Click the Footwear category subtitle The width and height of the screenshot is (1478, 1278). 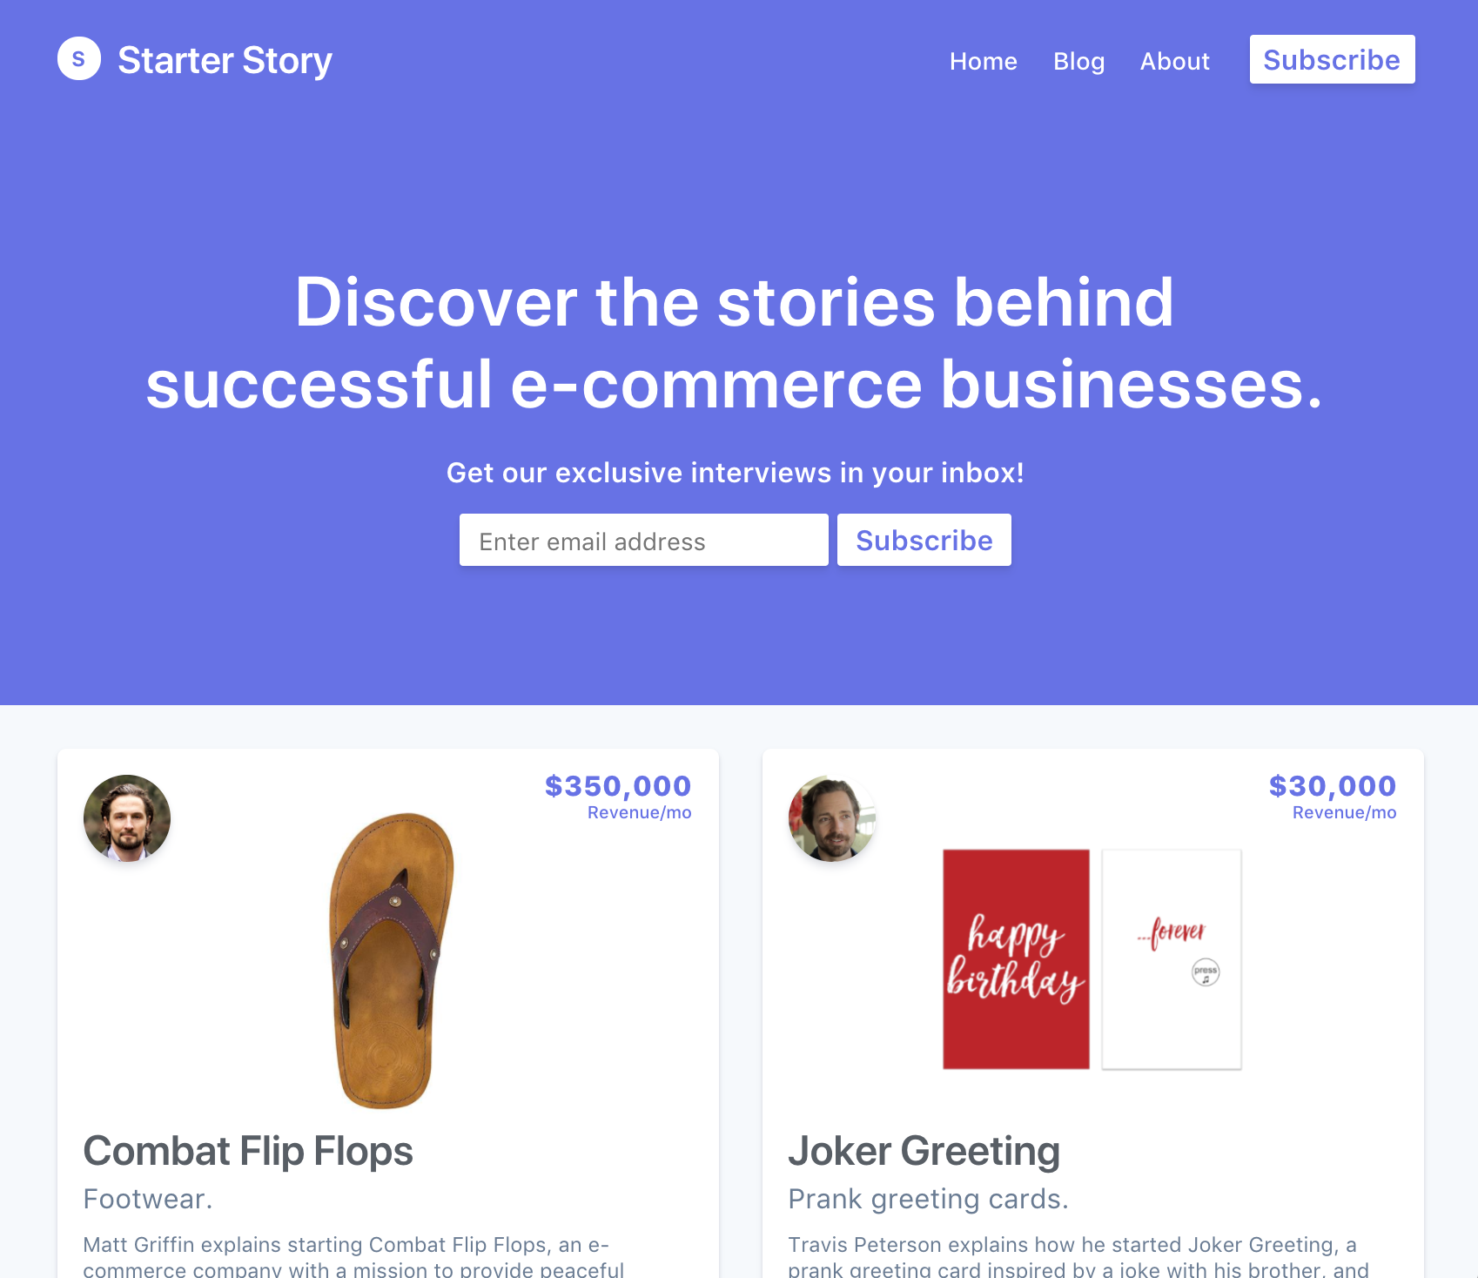[x=148, y=1199]
